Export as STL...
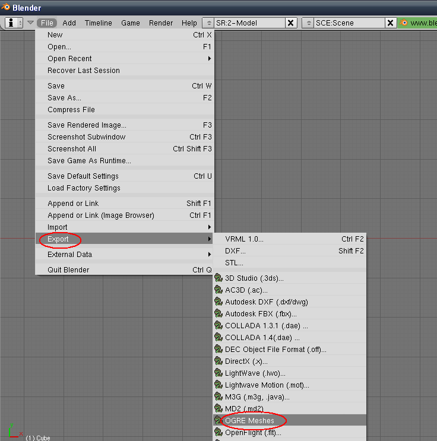This screenshot has height=441, width=437. point(290,262)
